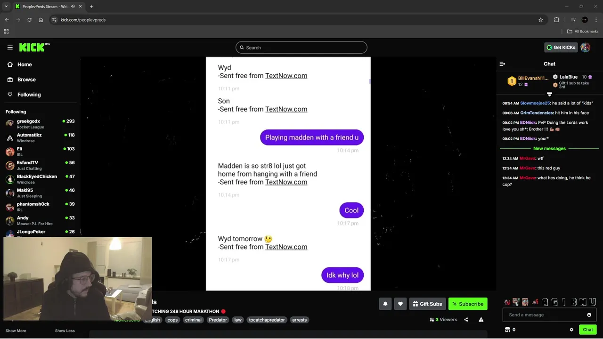Open the hamburger sidebar menu
Image resolution: width=603 pixels, height=339 pixels.
click(10, 48)
